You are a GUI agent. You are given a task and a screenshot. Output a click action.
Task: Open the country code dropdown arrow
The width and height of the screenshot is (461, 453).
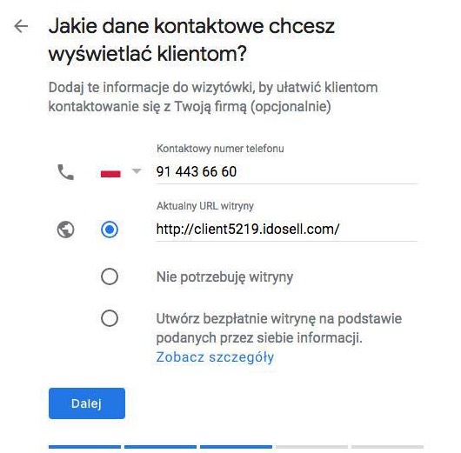pyautogui.click(x=137, y=170)
